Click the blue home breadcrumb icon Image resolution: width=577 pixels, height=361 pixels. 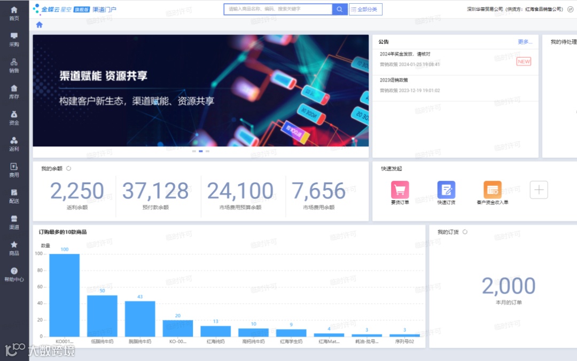40,25
